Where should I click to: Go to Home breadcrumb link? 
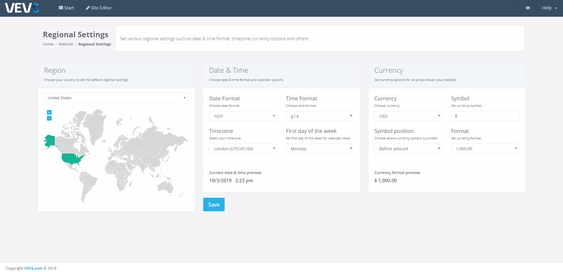pos(48,44)
